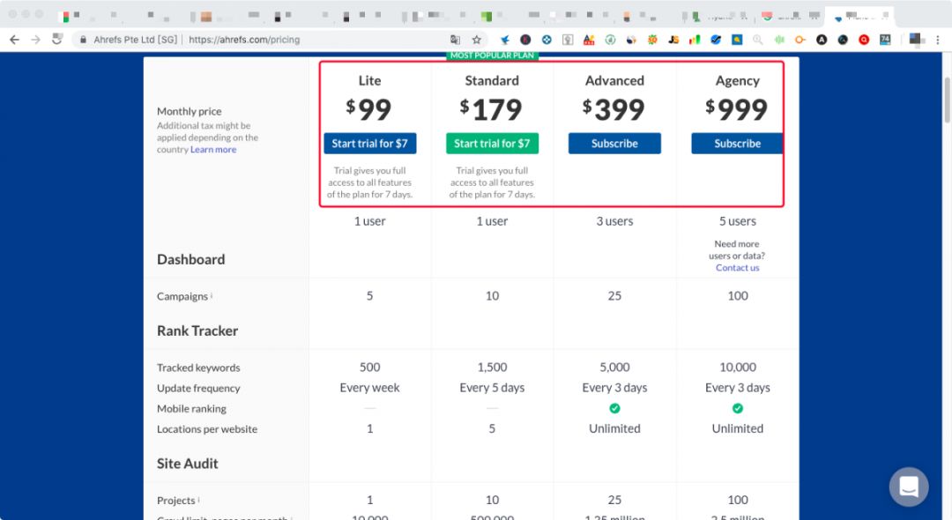Click the Advanced plan heading
The image size is (952, 520).
click(614, 81)
